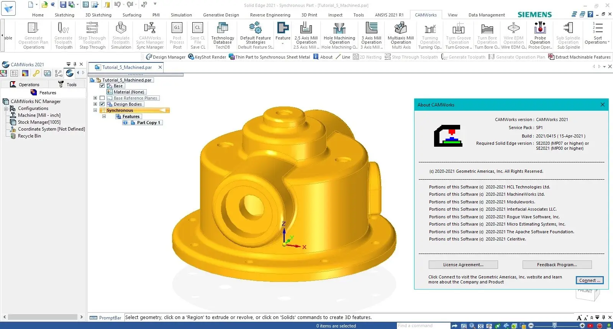613x329 pixels.
Task: Open the New document dropdown arrow
Action: click(37, 5)
